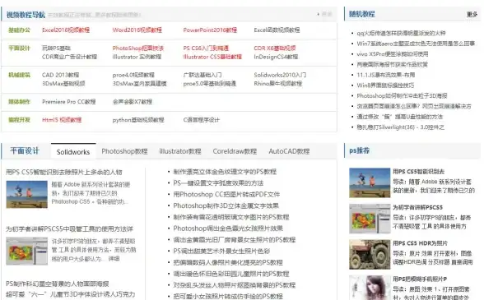
Task: Open the Excel函数视频教程 link
Action: [277, 30]
